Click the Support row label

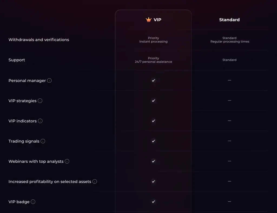pos(17,60)
